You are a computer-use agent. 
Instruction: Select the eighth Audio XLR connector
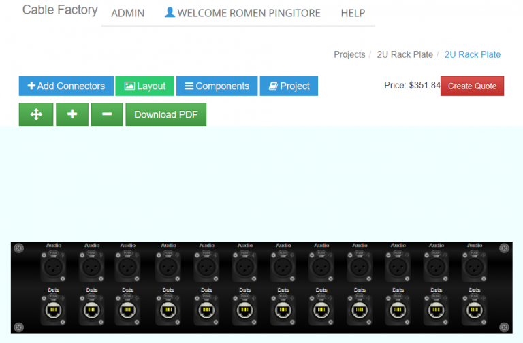tap(321, 266)
